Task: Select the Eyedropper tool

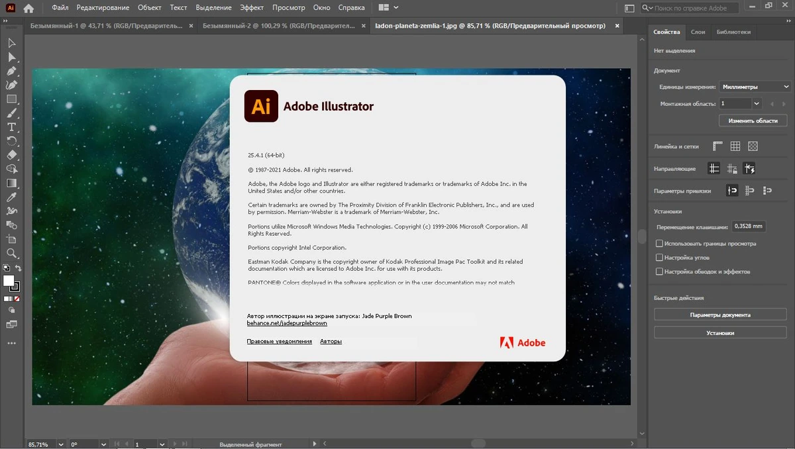Action: (x=11, y=197)
